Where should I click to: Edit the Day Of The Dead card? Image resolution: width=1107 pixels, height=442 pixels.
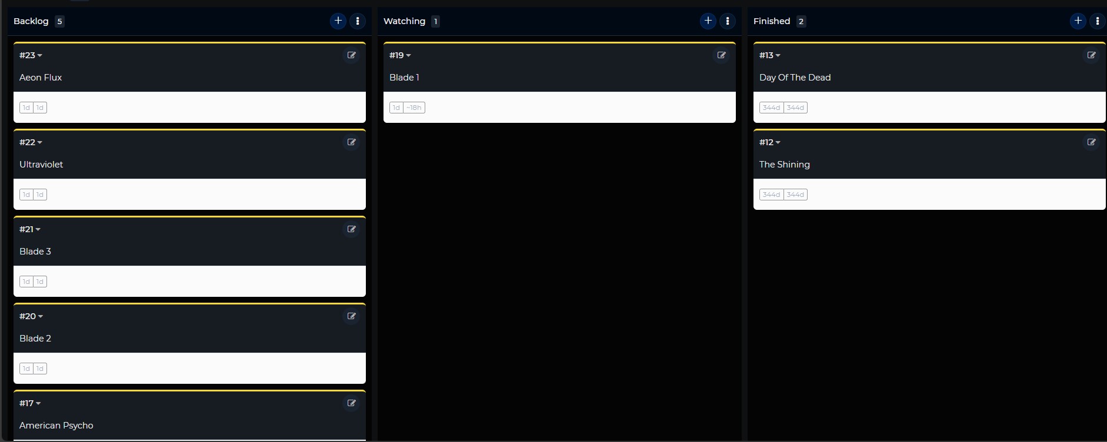point(1091,55)
